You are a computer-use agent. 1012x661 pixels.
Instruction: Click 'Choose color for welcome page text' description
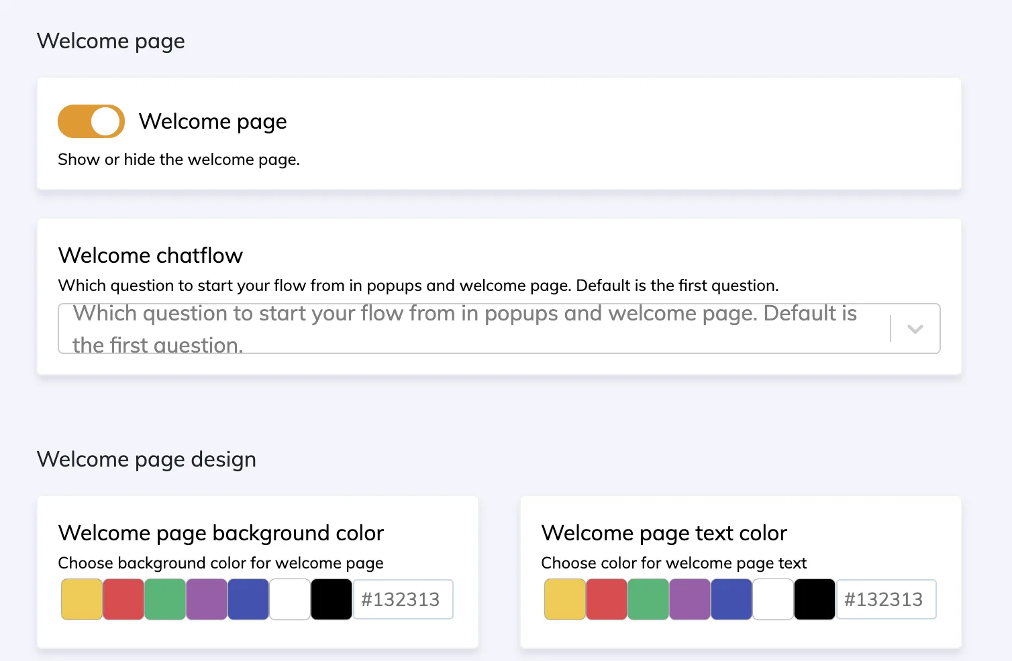pos(674,563)
